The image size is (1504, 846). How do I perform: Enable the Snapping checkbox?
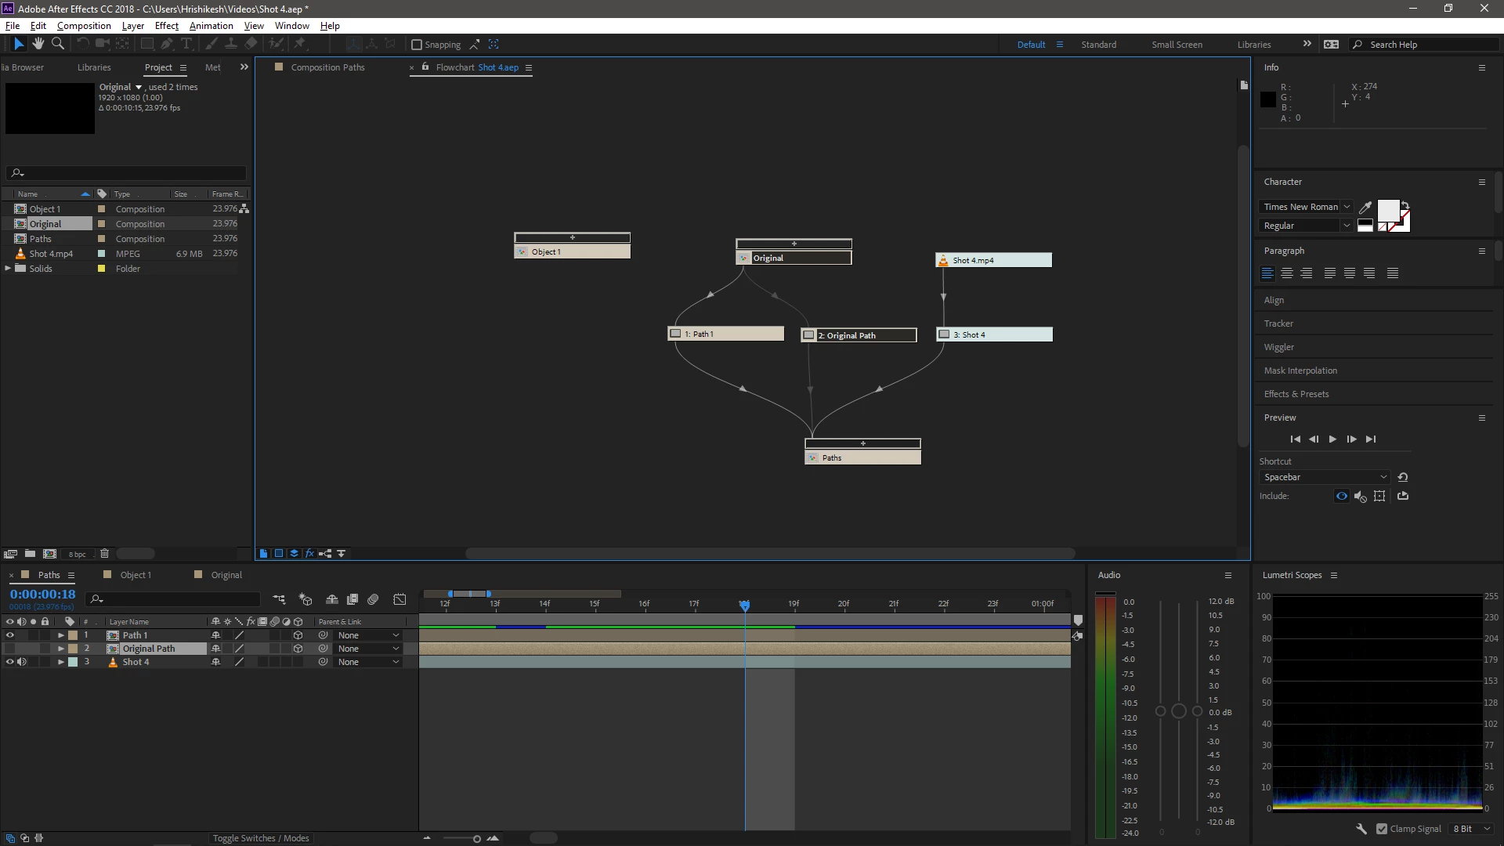[417, 45]
